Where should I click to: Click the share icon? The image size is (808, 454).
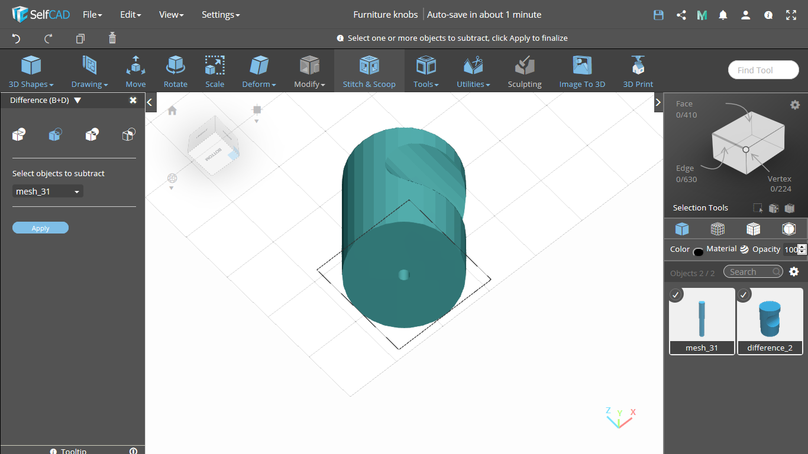pyautogui.click(x=681, y=15)
